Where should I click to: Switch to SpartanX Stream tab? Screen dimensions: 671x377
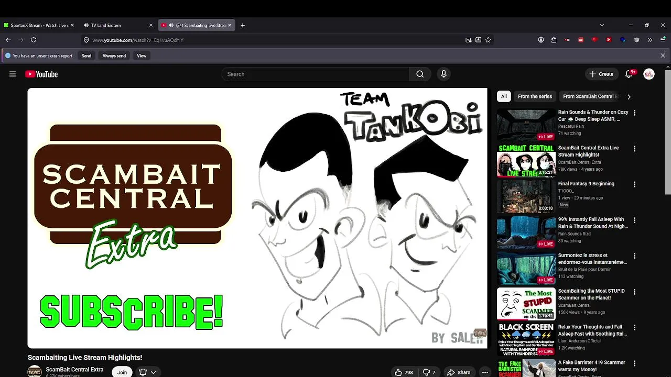[x=39, y=25]
